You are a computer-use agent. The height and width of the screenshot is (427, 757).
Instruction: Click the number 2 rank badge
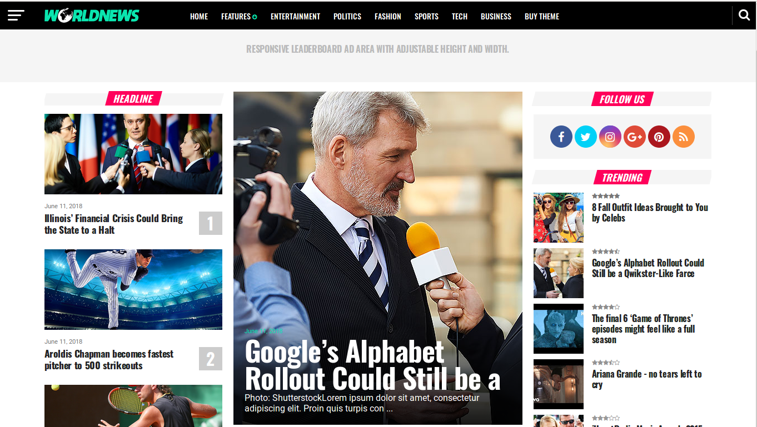211,359
